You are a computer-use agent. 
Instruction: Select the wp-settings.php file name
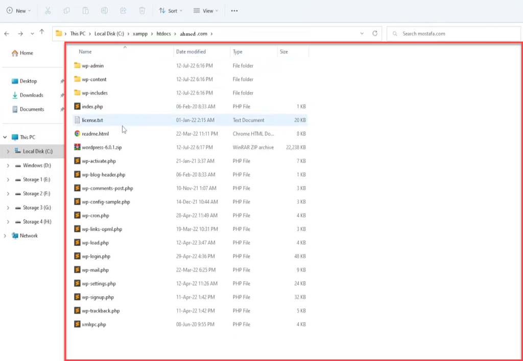(99, 283)
